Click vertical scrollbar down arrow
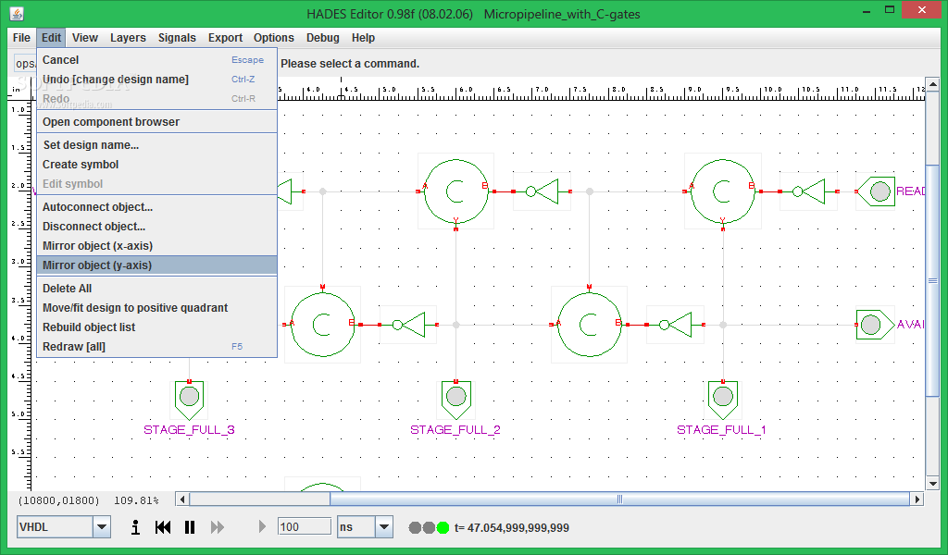The height and width of the screenshot is (555, 948). 932,483
